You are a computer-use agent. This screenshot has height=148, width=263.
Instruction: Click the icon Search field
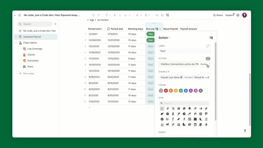(184, 103)
